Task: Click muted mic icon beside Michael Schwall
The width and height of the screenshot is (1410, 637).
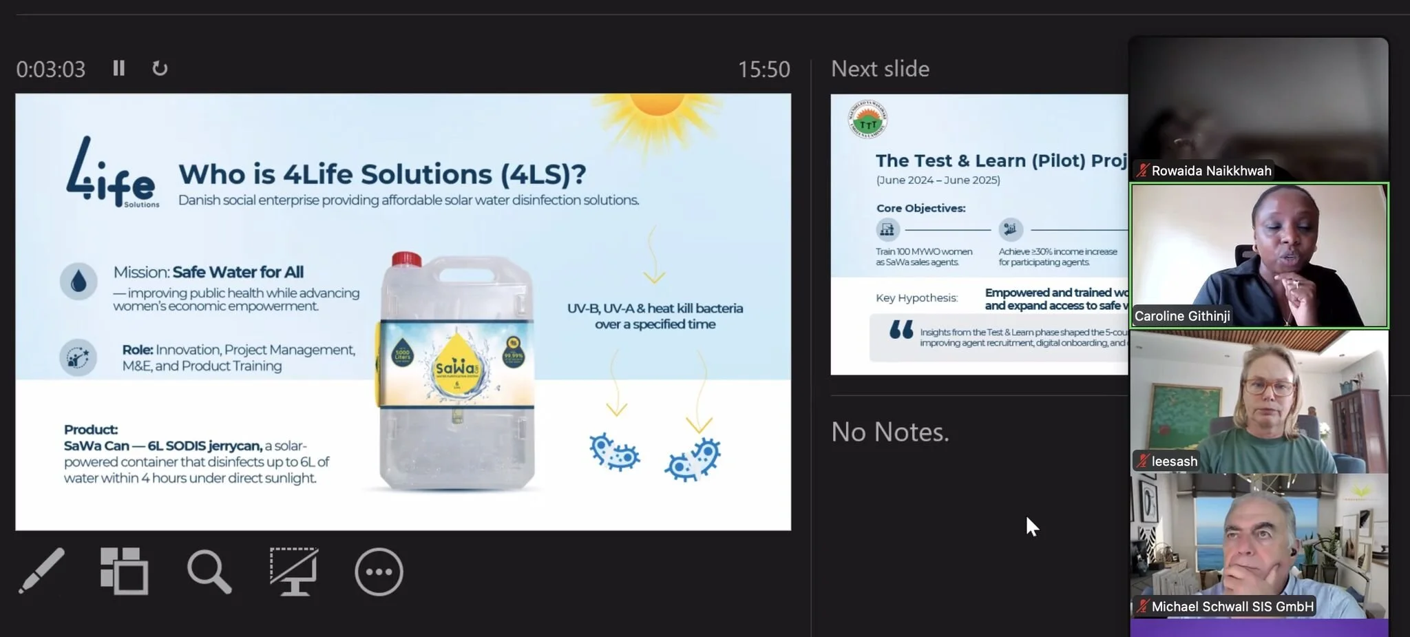Action: (1142, 606)
